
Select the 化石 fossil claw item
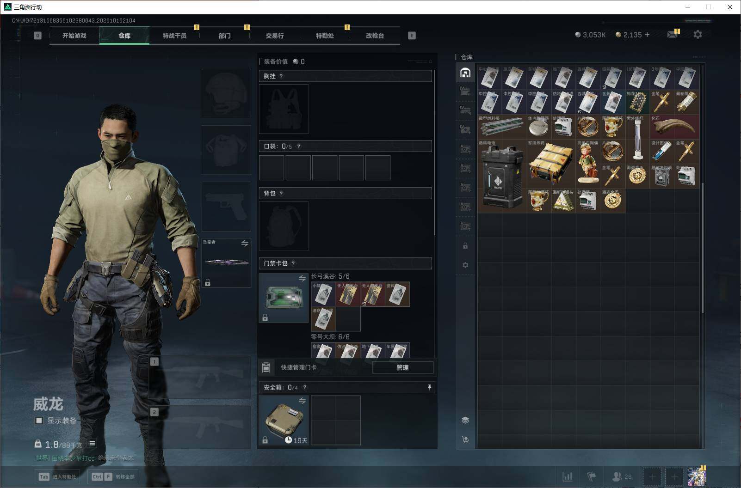coord(674,127)
